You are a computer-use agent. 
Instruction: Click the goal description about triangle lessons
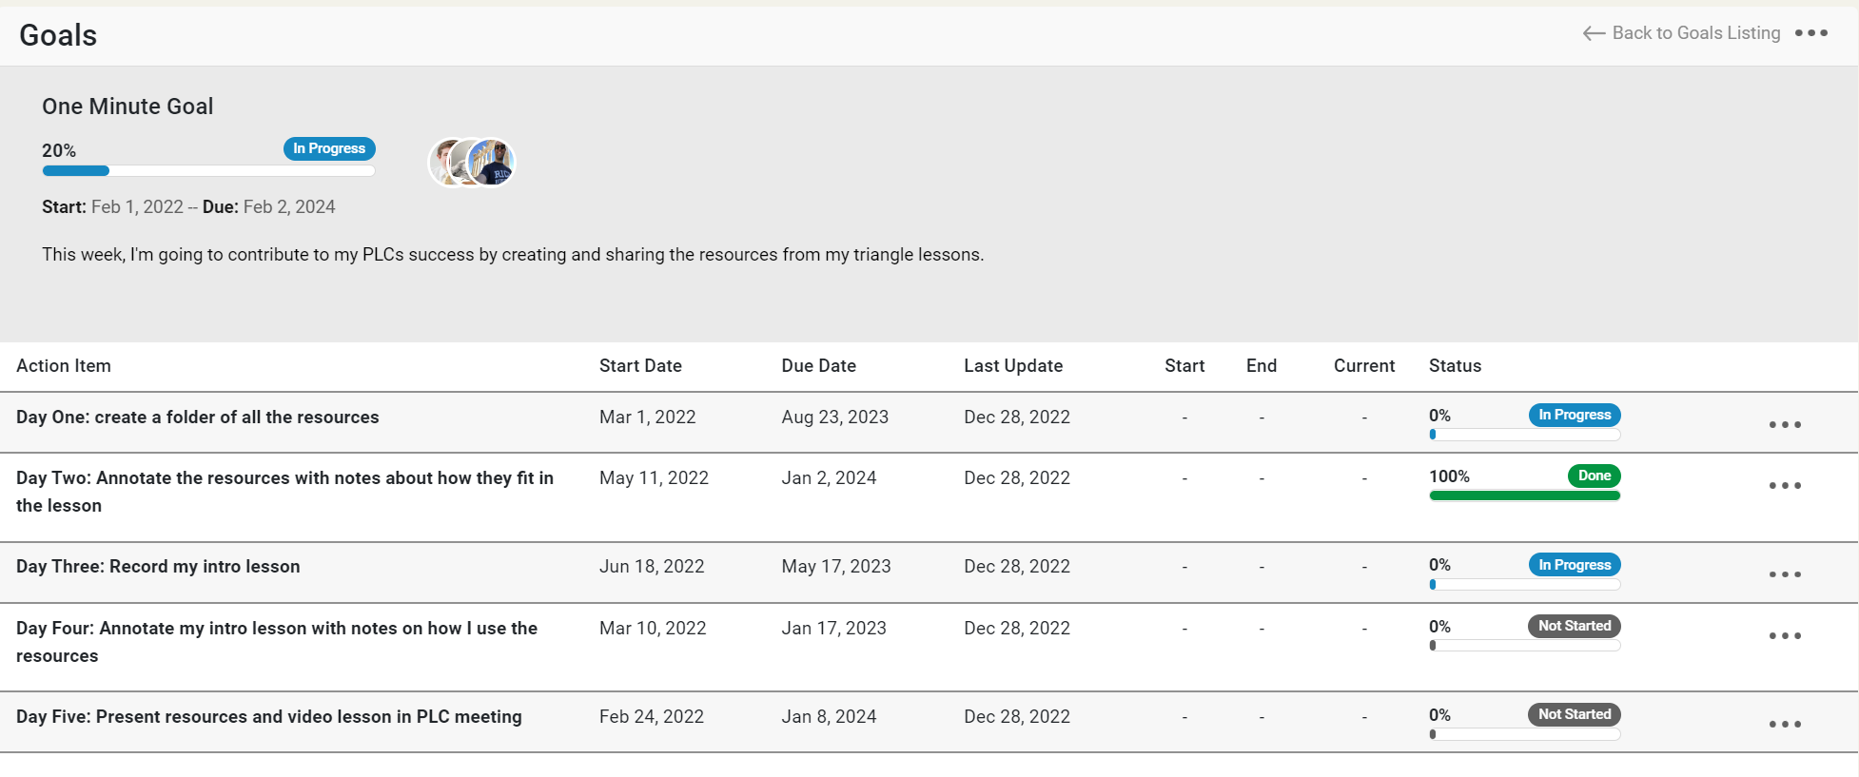(513, 255)
